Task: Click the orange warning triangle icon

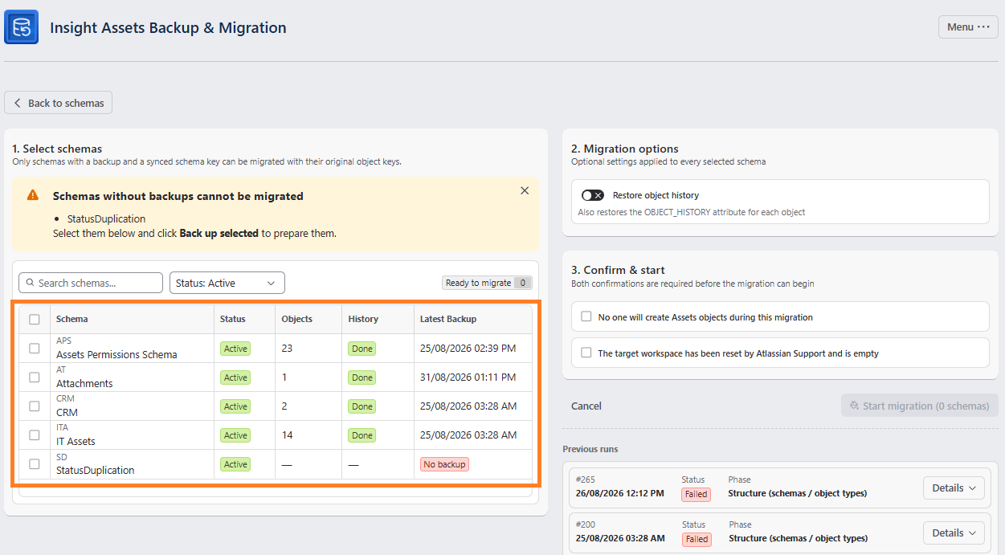Action: (33, 195)
